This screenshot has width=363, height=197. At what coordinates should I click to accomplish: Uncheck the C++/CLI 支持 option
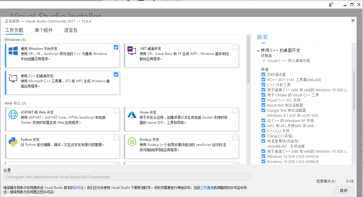[263, 131]
